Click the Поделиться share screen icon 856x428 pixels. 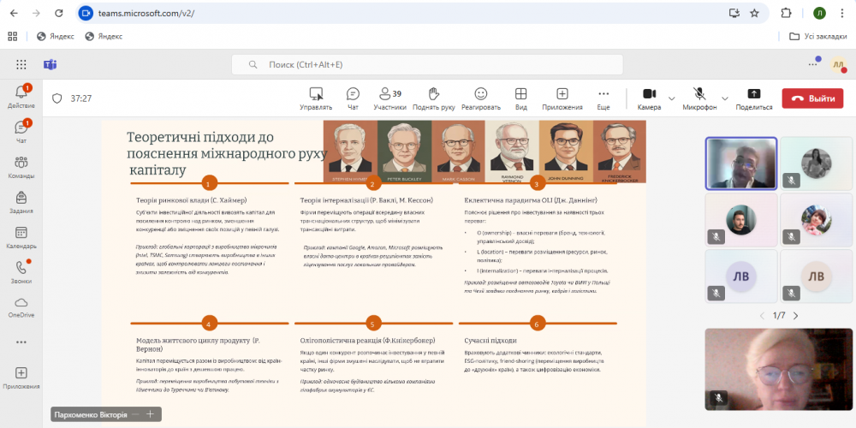753,98
